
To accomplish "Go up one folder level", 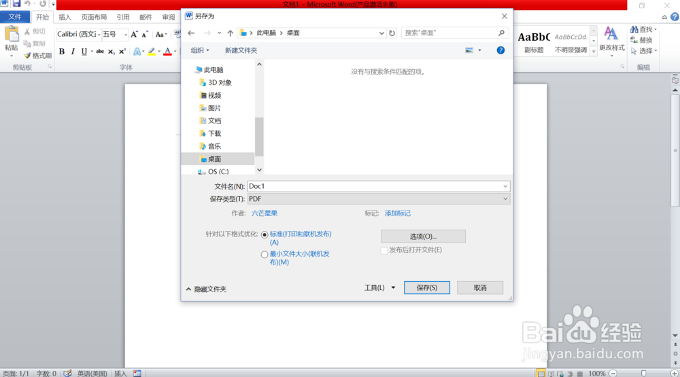I will [231, 33].
